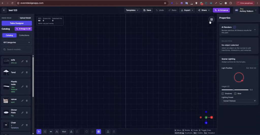260x135 pixels.
Task: Click the trash icon in bottom toolbar
Action: pyautogui.click(x=114, y=131)
